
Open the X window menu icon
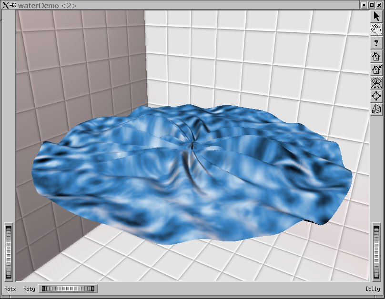(5, 5)
